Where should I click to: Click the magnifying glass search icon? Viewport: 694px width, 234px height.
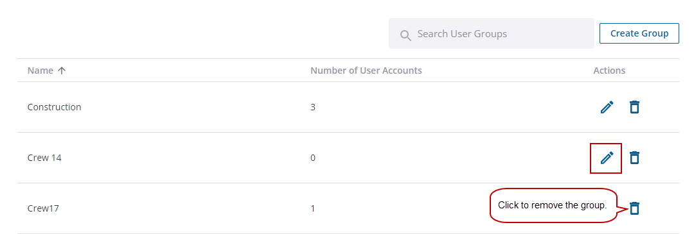[x=405, y=35]
